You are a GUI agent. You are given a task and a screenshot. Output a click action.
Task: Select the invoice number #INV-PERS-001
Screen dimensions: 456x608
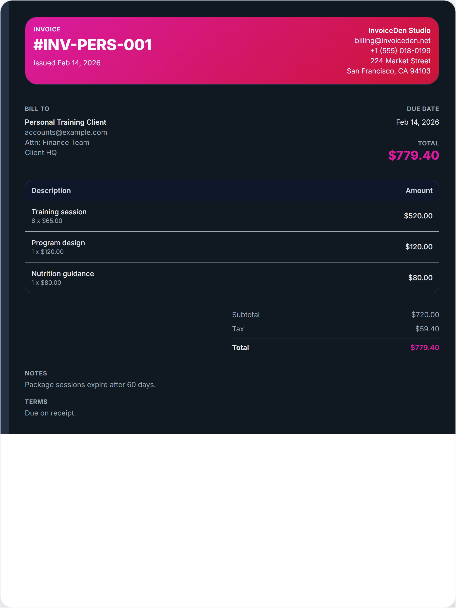coord(92,45)
